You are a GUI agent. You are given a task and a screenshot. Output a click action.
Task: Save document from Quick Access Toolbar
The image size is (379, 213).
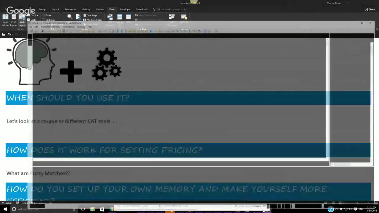(x=4, y=34)
